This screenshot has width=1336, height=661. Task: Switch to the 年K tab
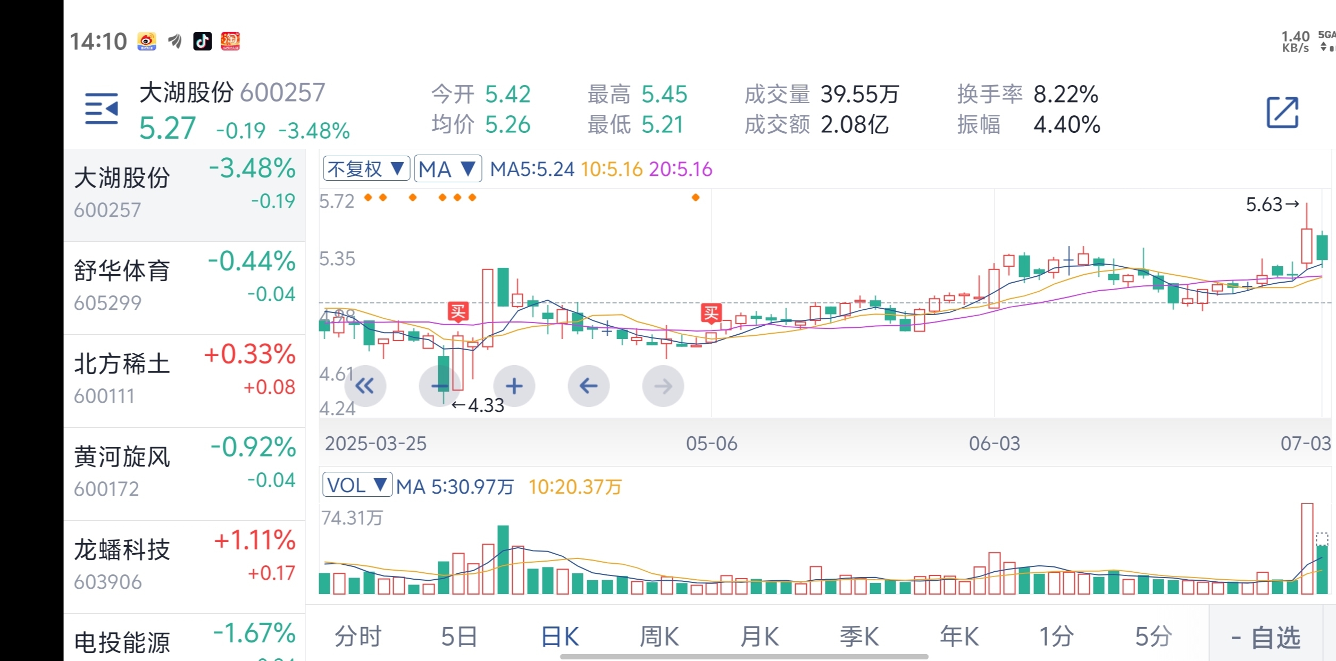959,637
